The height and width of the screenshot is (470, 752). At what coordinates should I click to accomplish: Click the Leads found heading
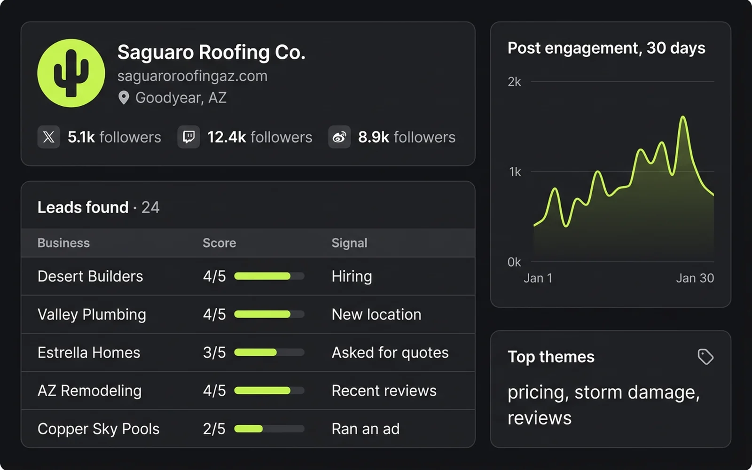pos(83,207)
